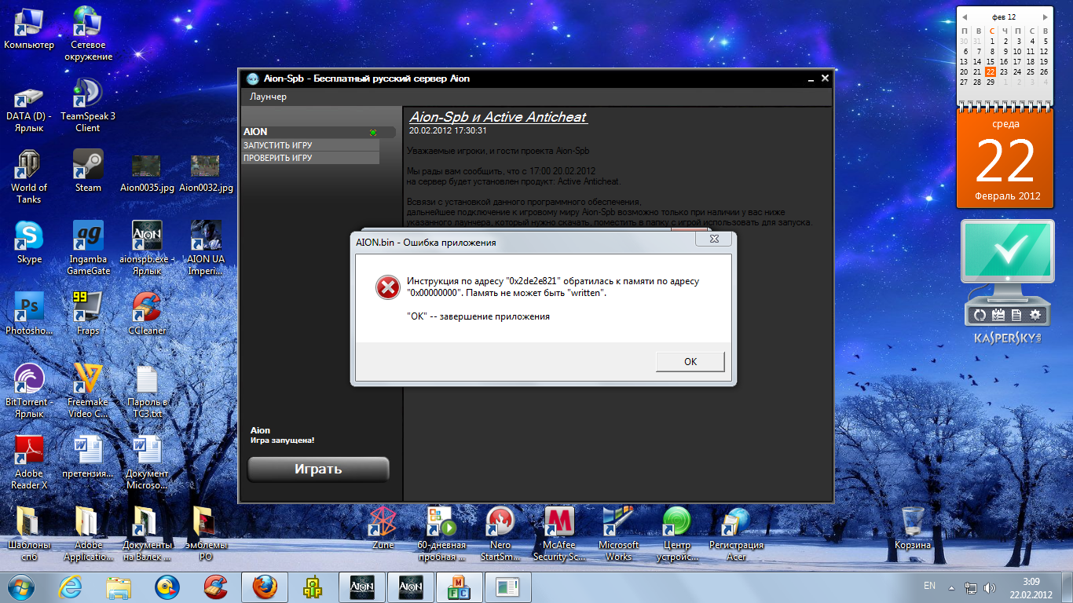Open the Лаунчер menu
The width and height of the screenshot is (1073, 603).
tap(268, 97)
